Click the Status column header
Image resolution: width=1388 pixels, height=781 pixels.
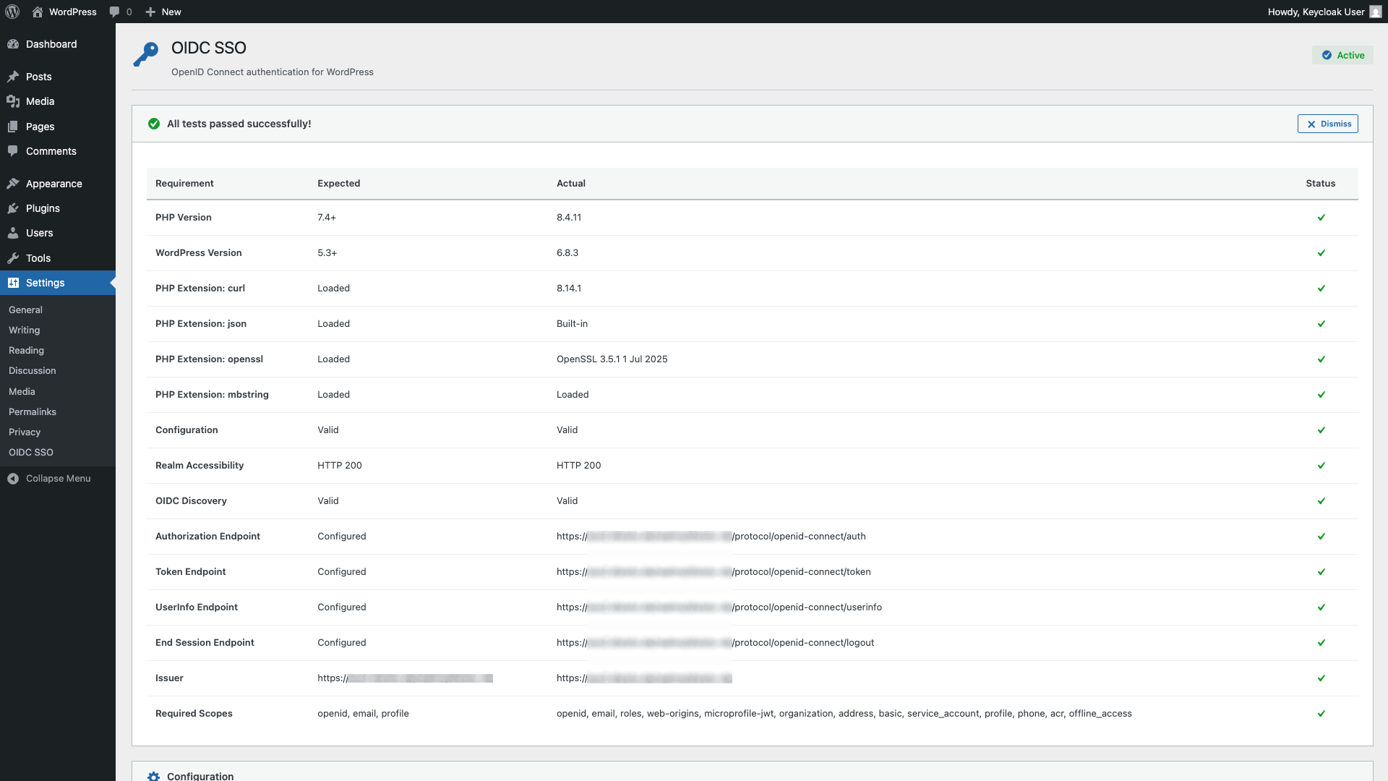(x=1321, y=184)
